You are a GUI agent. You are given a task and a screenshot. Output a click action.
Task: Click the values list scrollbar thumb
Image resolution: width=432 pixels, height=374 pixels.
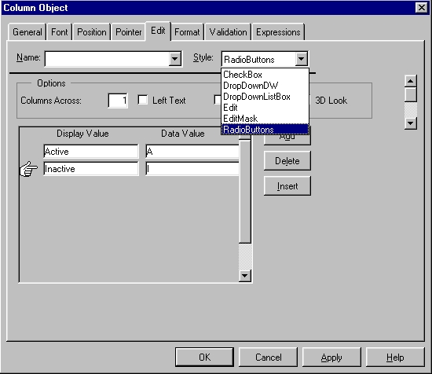(x=245, y=192)
